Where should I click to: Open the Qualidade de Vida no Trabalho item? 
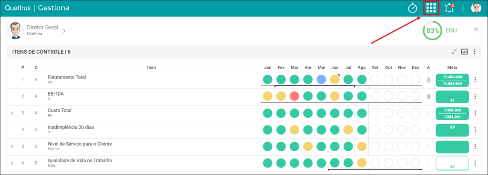pos(80,160)
